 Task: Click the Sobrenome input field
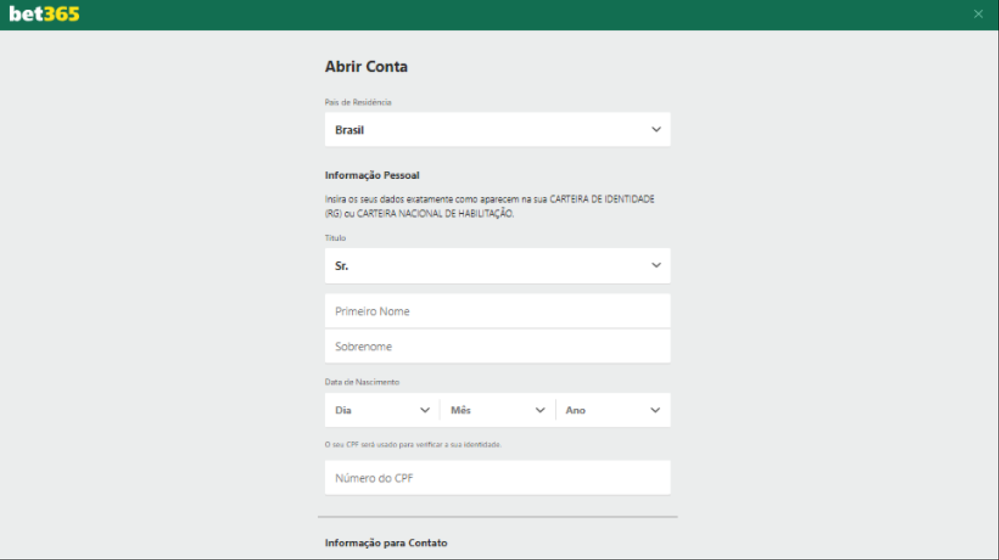498,346
